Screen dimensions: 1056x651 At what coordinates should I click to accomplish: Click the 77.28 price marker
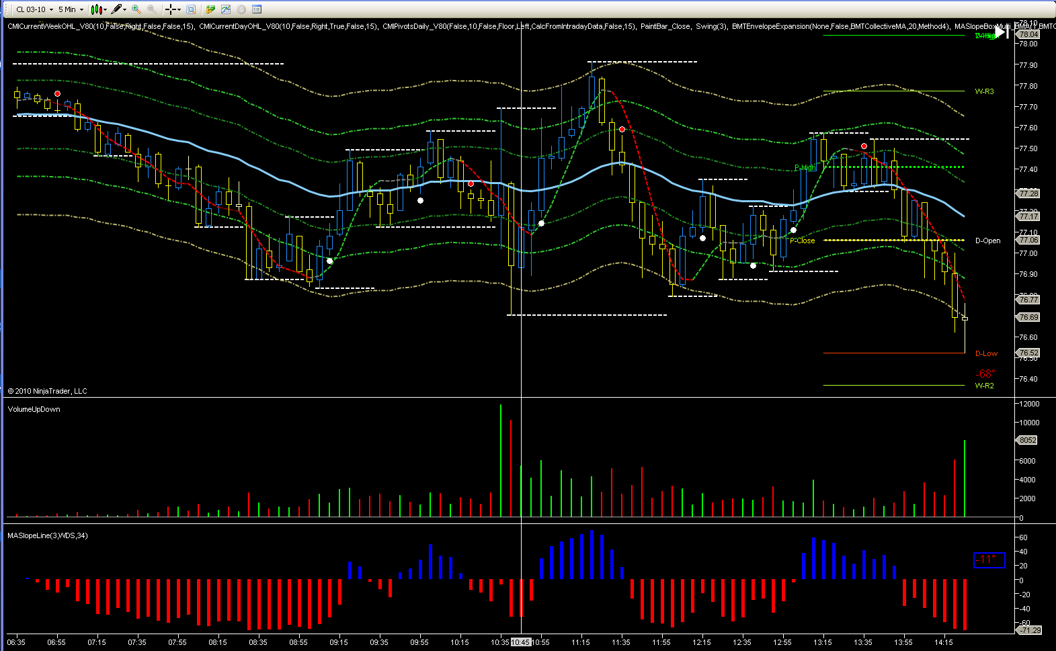(1028, 193)
